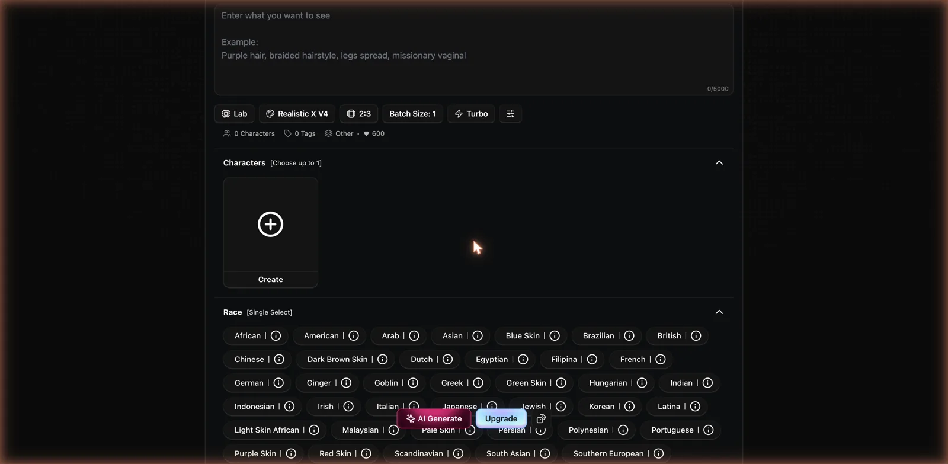Viewport: 948px width, 464px height.
Task: Select the Dutch race tag
Action: (x=422, y=360)
